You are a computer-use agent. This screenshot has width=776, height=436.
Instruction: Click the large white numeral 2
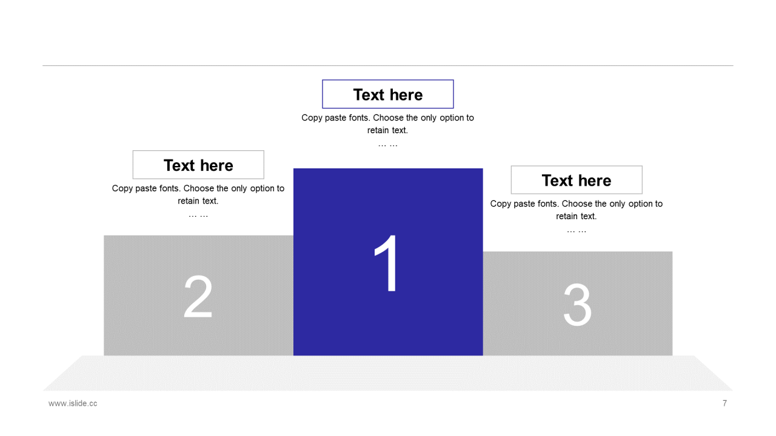(x=198, y=297)
